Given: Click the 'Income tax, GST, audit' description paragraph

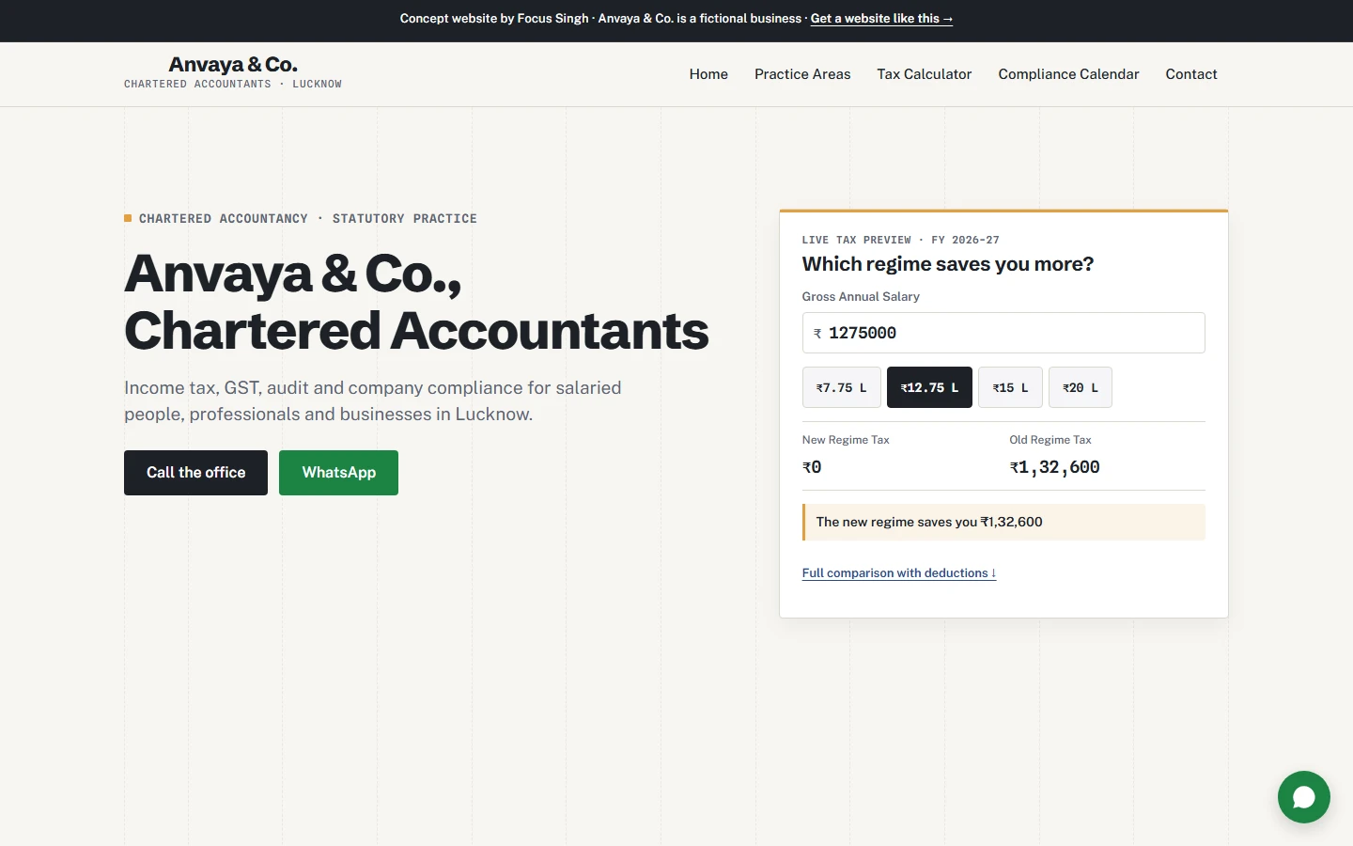Looking at the screenshot, I should tap(373, 400).
